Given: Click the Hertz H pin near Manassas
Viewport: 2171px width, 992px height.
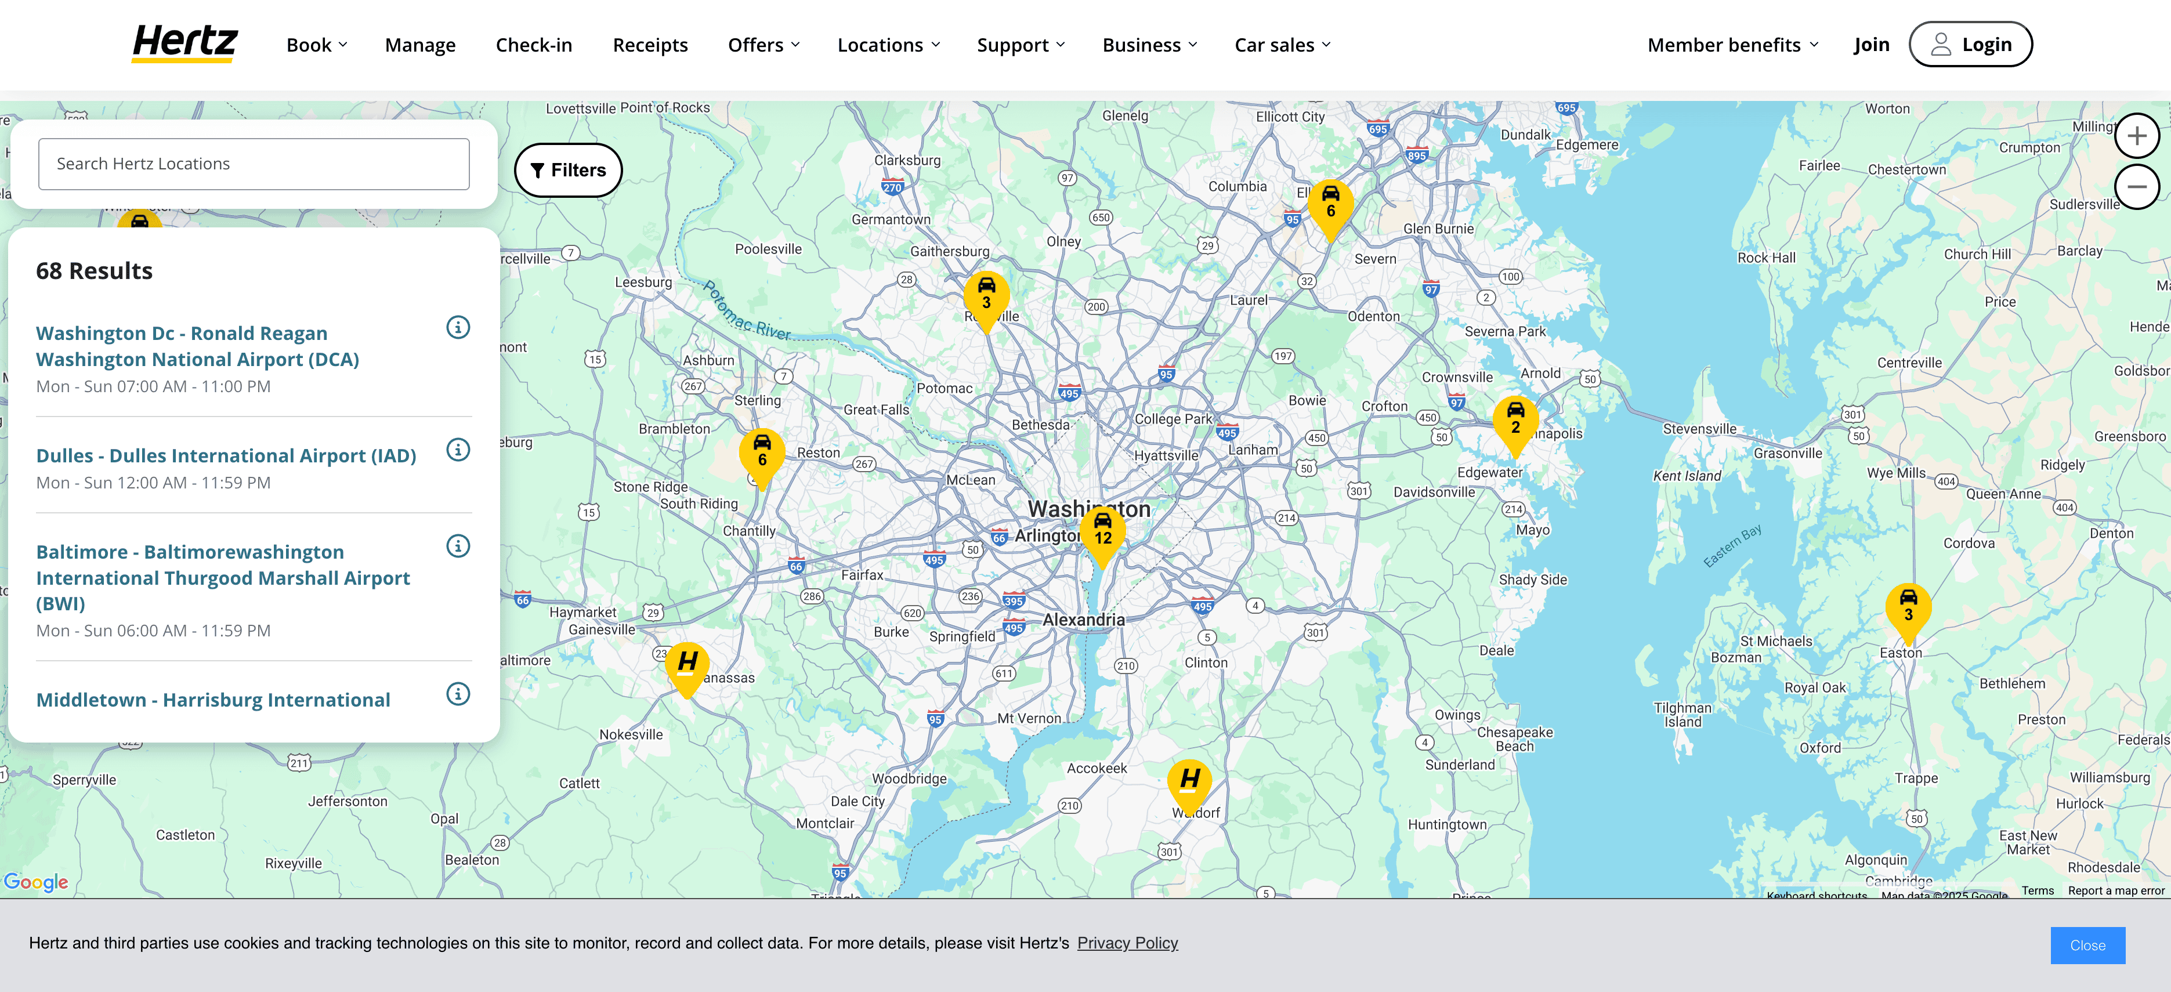Looking at the screenshot, I should (x=687, y=664).
